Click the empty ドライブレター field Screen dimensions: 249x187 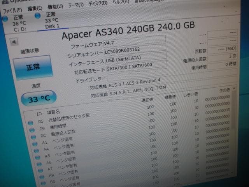(137, 74)
